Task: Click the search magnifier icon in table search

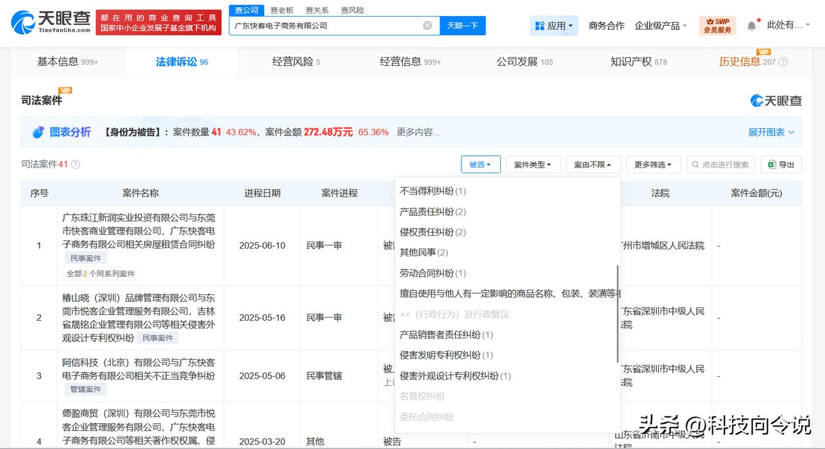Action: (x=695, y=165)
